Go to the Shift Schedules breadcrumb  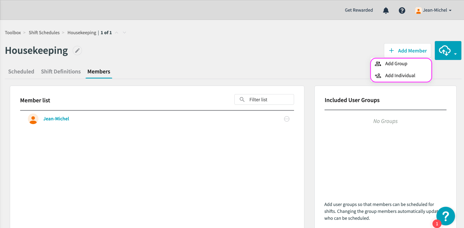pyautogui.click(x=44, y=33)
